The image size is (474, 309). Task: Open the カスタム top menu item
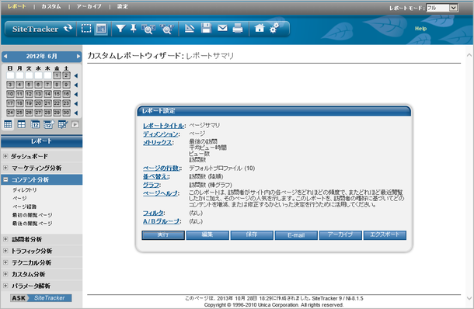coord(51,6)
